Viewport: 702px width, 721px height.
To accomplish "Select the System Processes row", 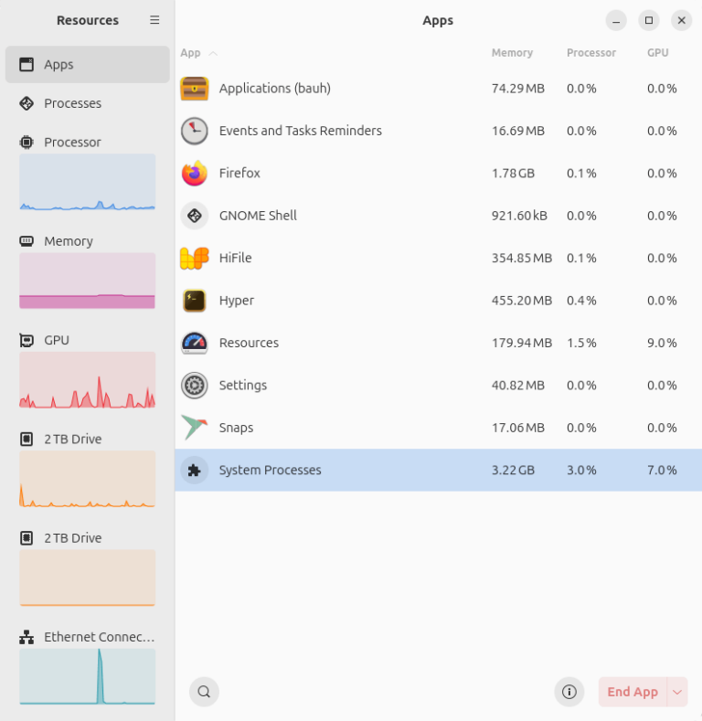I will (438, 471).
